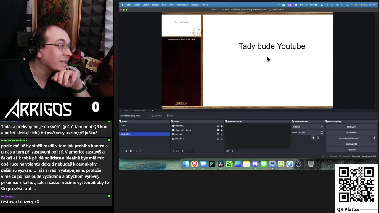Click the Filtry button in source toolbar

[170, 116]
